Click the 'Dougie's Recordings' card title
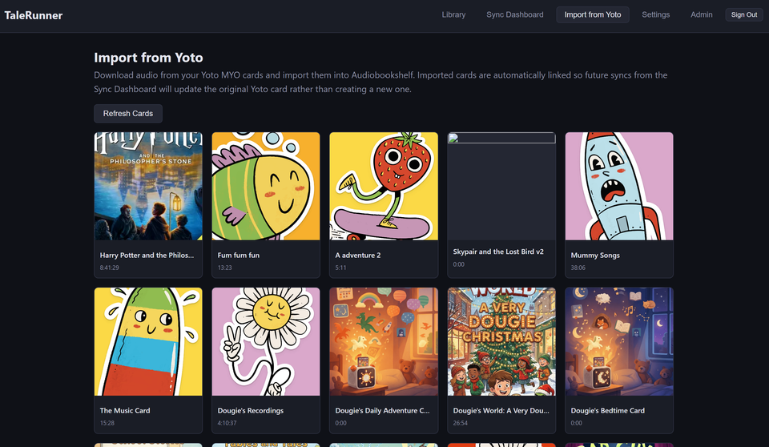The width and height of the screenshot is (769, 447). click(251, 411)
